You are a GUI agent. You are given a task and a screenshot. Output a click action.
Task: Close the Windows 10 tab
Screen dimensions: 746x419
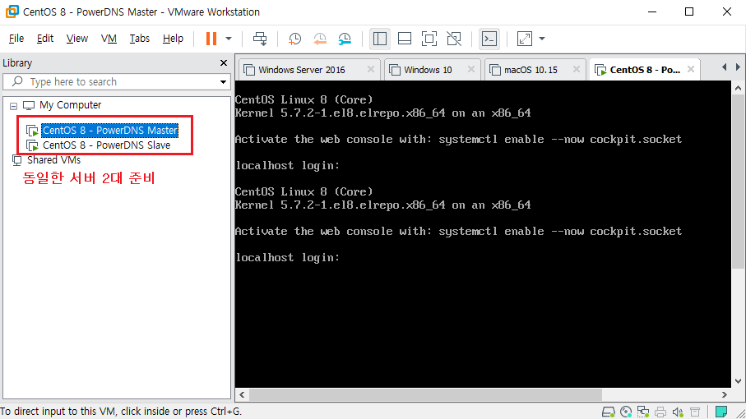point(471,69)
